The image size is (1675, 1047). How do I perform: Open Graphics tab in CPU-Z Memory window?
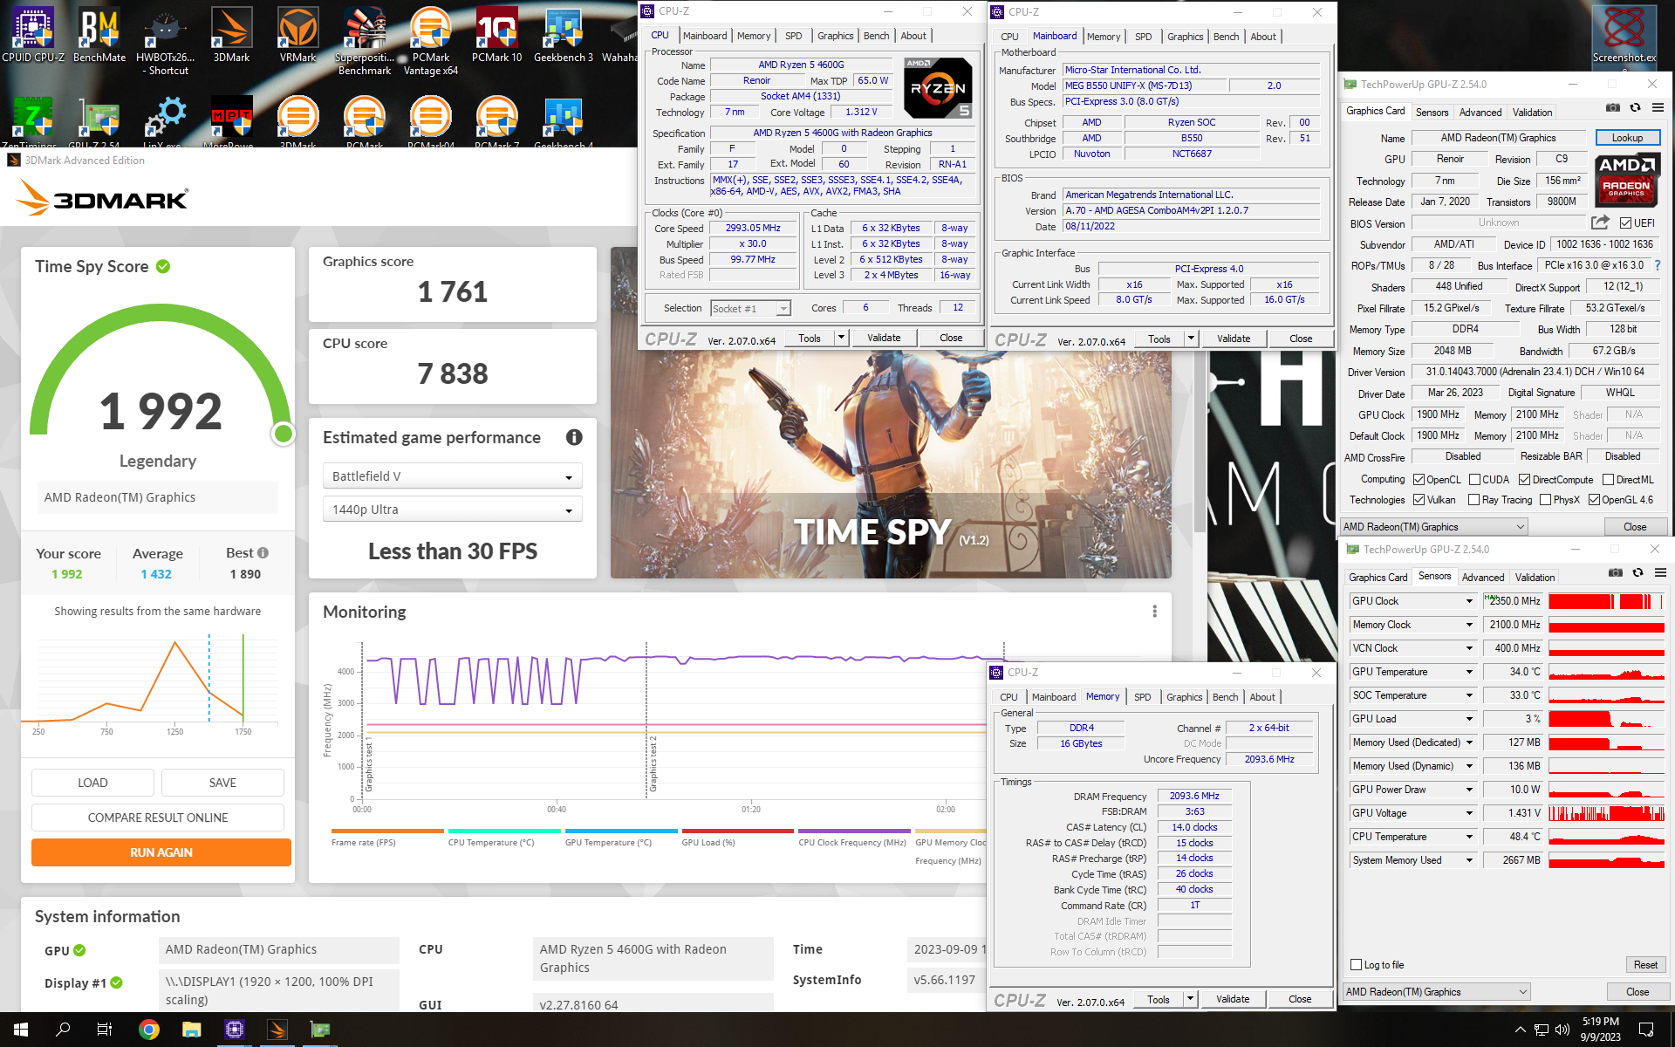pyautogui.click(x=1184, y=697)
